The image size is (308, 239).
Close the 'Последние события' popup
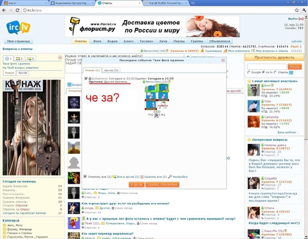[223, 60]
